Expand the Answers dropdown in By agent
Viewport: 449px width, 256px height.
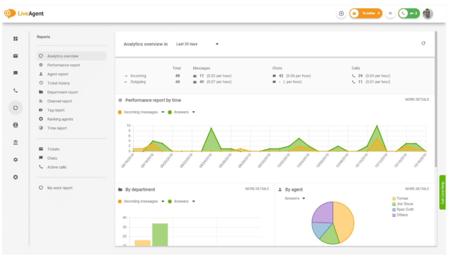pos(304,199)
